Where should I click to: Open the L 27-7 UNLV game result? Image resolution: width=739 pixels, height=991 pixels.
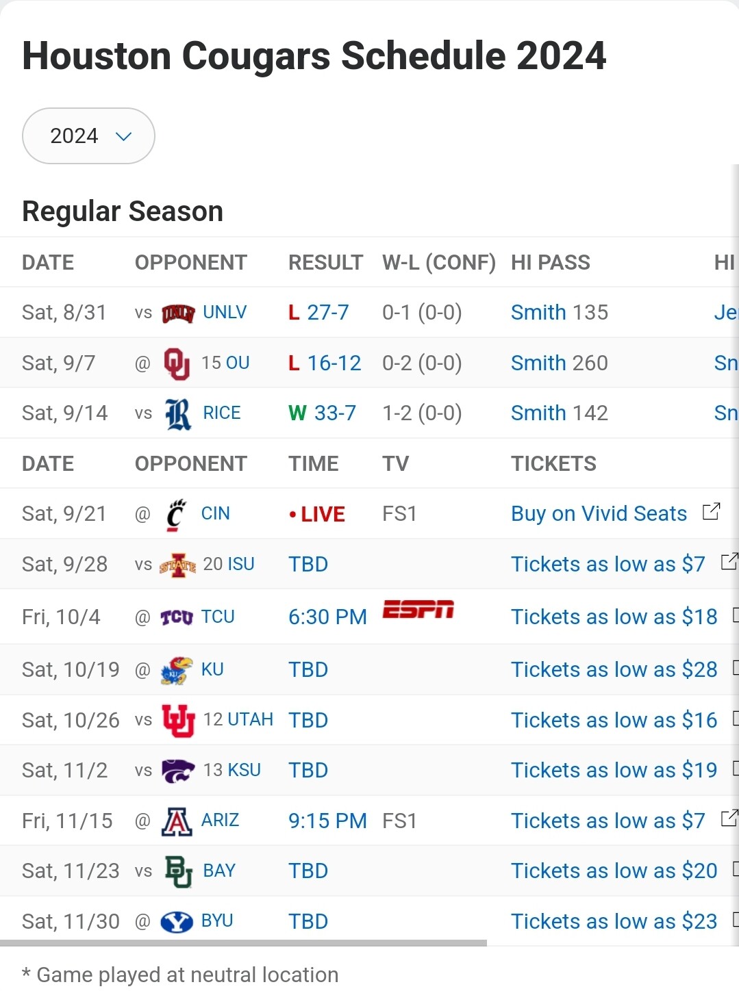coord(318,313)
